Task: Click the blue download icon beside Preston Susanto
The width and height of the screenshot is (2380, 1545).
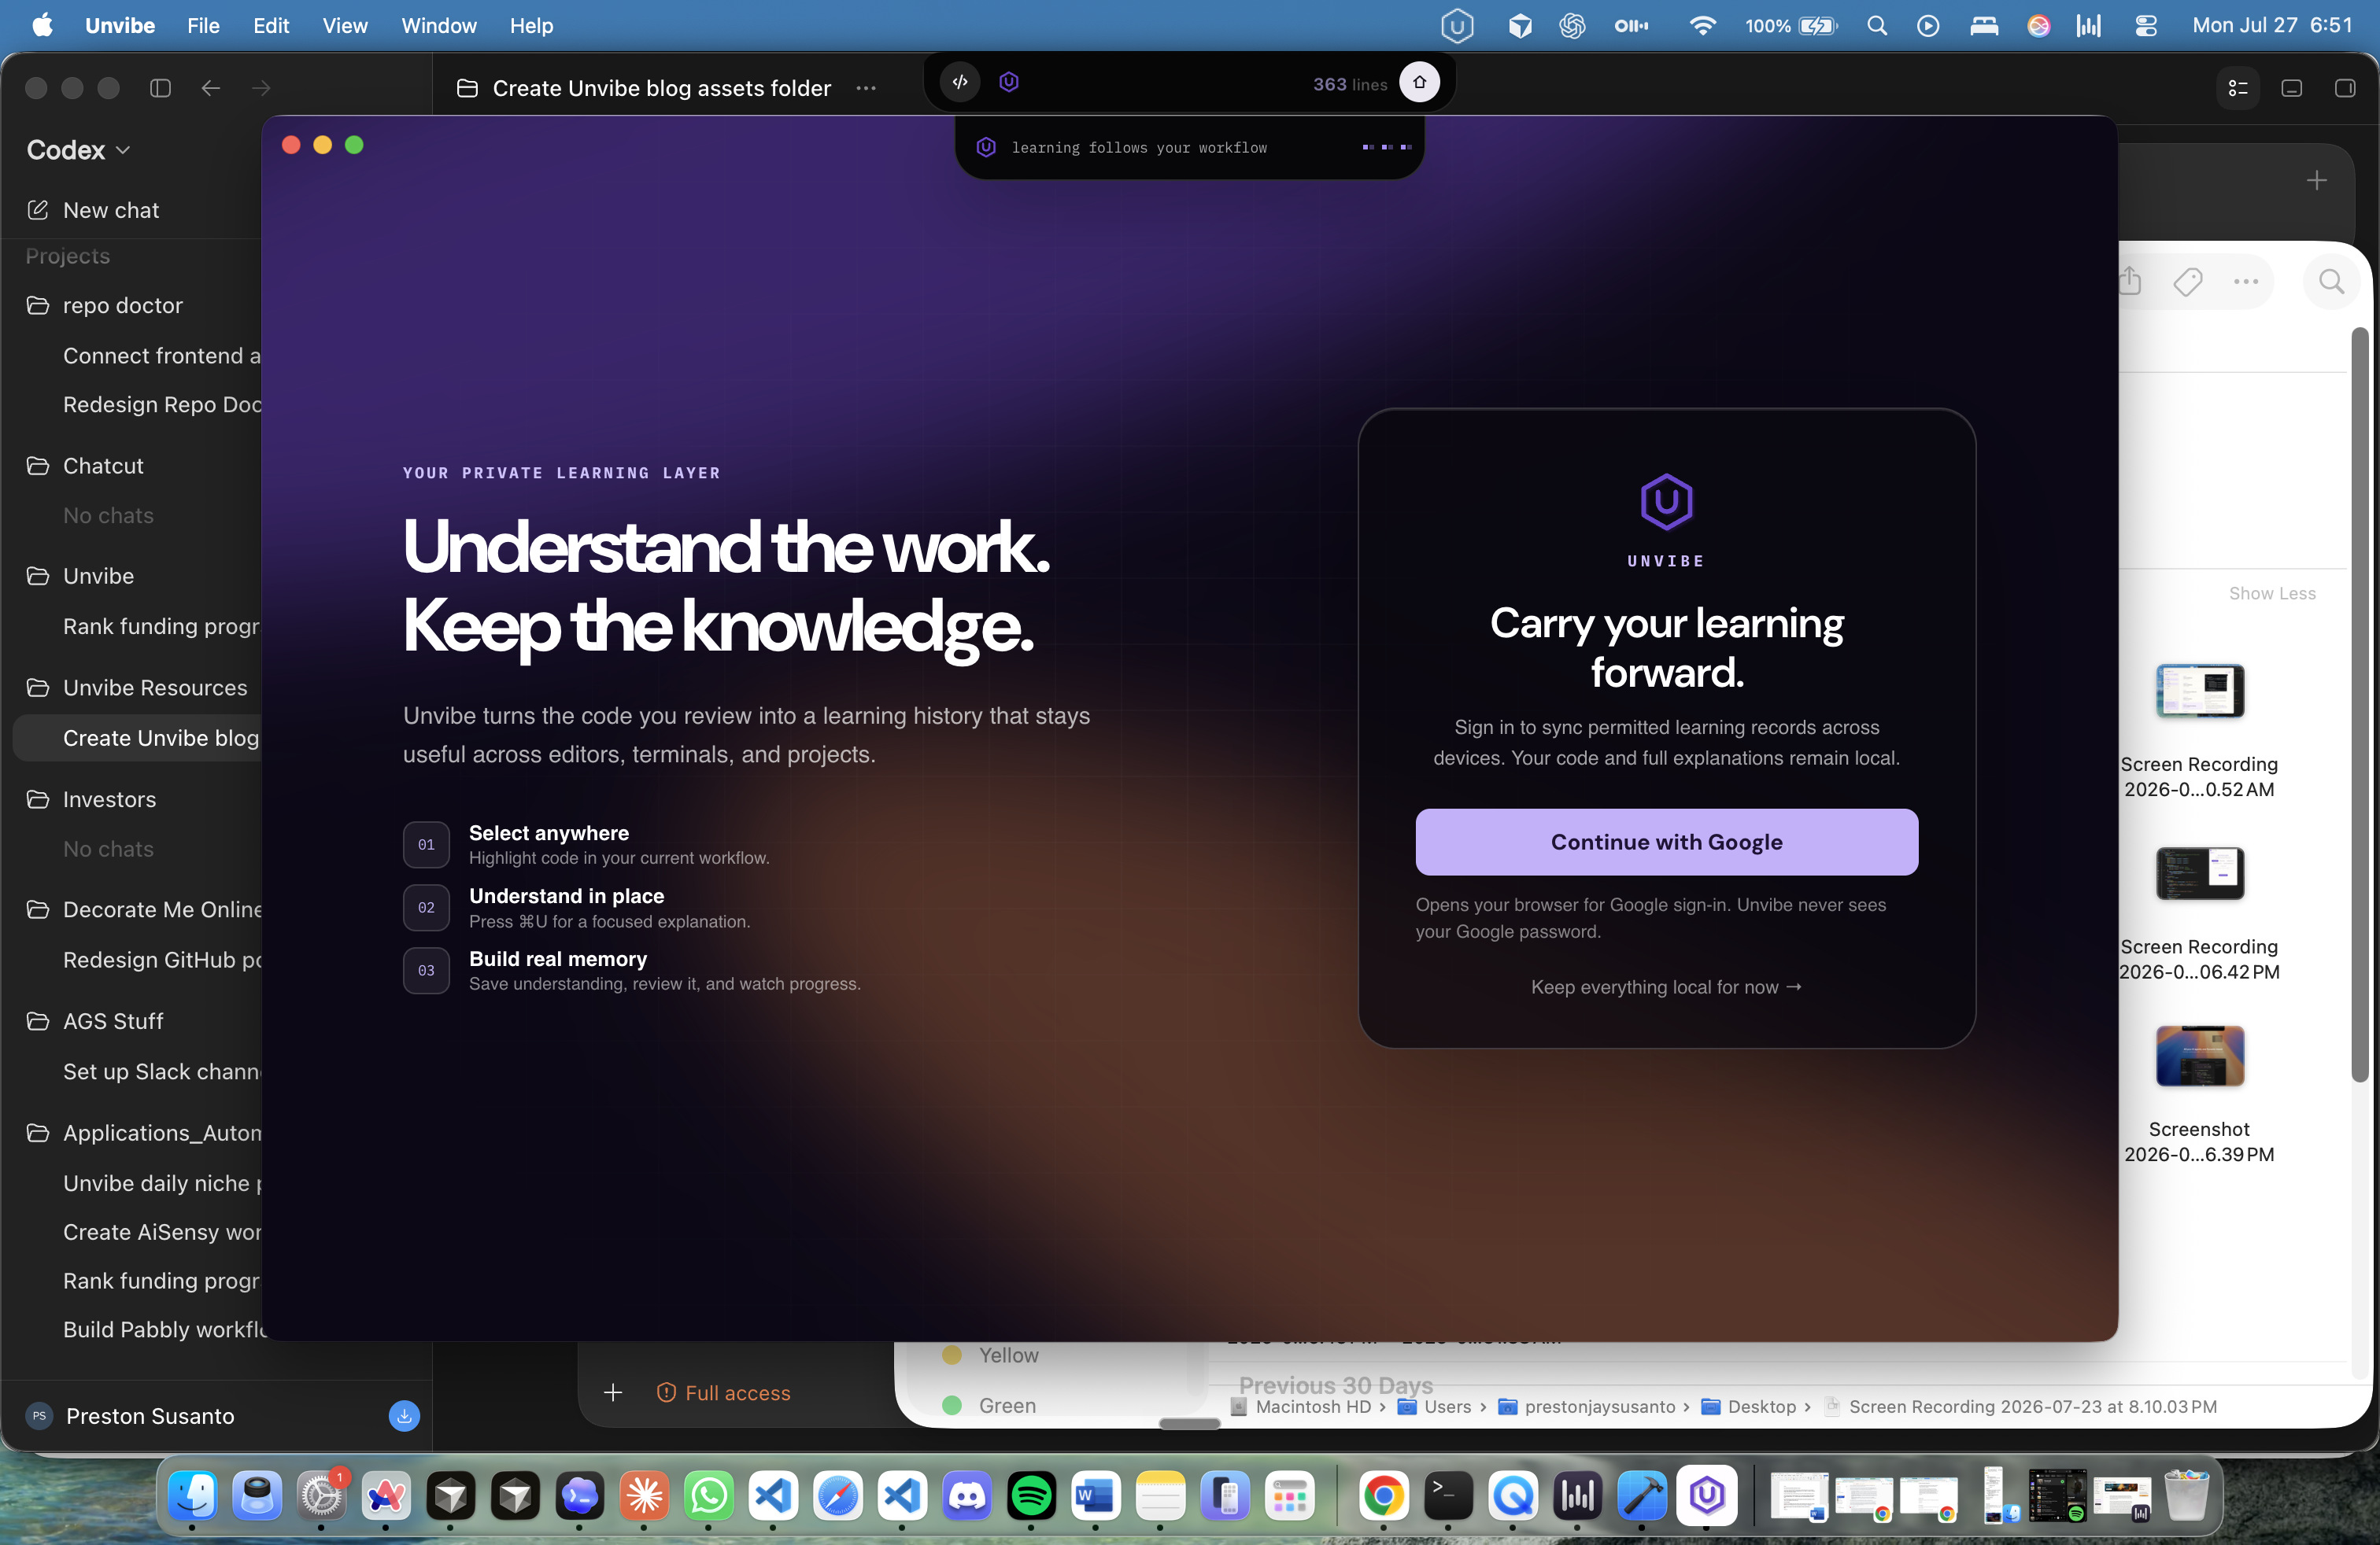Action: click(404, 1416)
